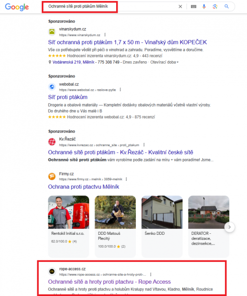Screen dimensions: 247x296
Task: Select the DDD Matouš Plecitý card
Action: 115,226
